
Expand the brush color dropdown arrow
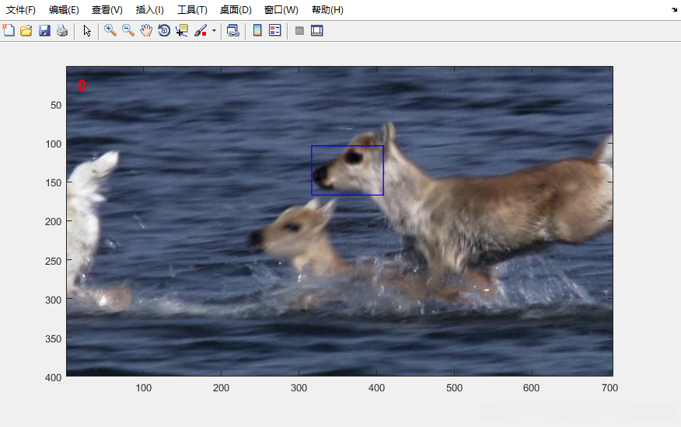[x=214, y=31]
